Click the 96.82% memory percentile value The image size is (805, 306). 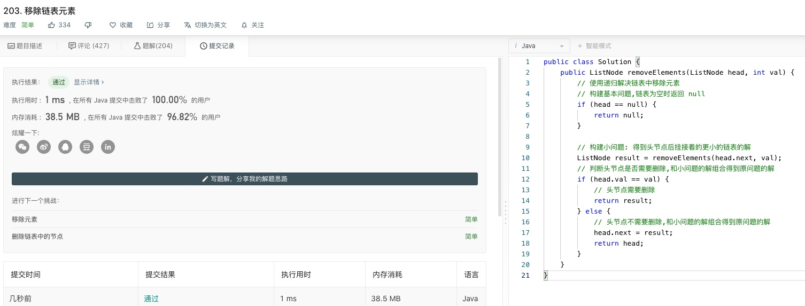pos(182,117)
